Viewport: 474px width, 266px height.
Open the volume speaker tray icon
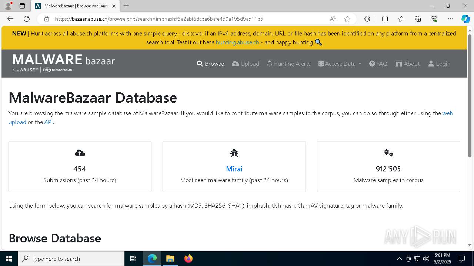point(426,259)
